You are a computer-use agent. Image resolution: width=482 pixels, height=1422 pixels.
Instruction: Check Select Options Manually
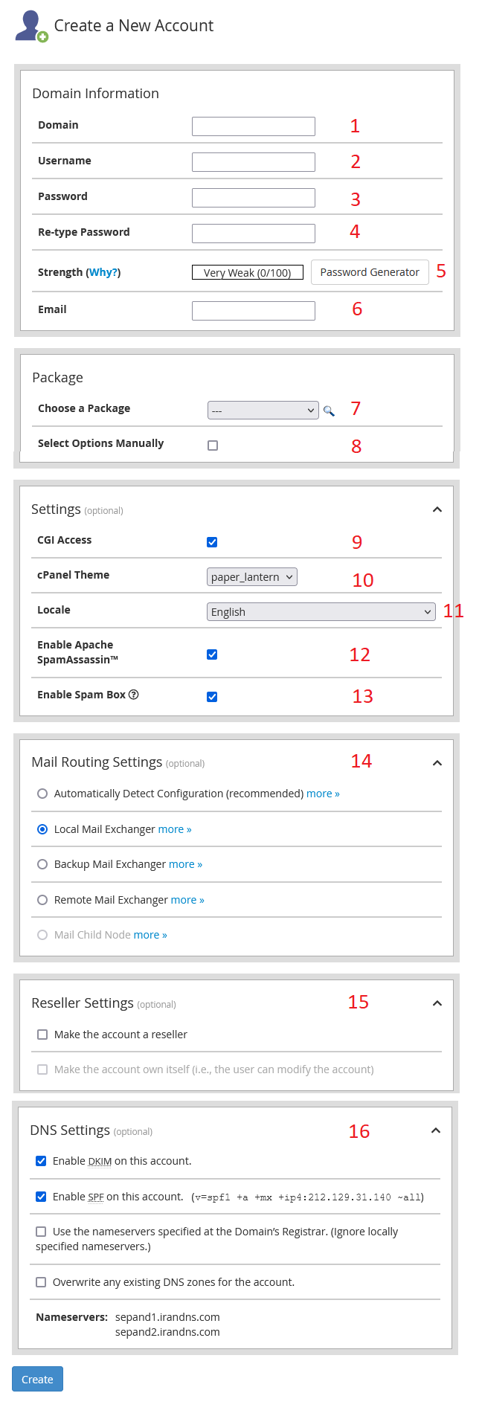pyautogui.click(x=213, y=445)
